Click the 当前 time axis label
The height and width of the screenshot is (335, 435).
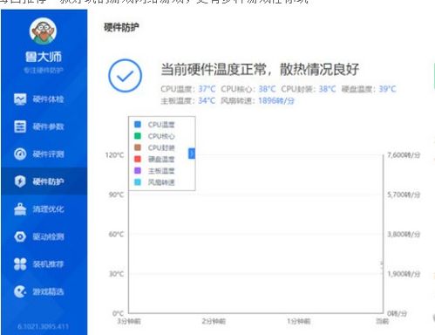click(382, 321)
